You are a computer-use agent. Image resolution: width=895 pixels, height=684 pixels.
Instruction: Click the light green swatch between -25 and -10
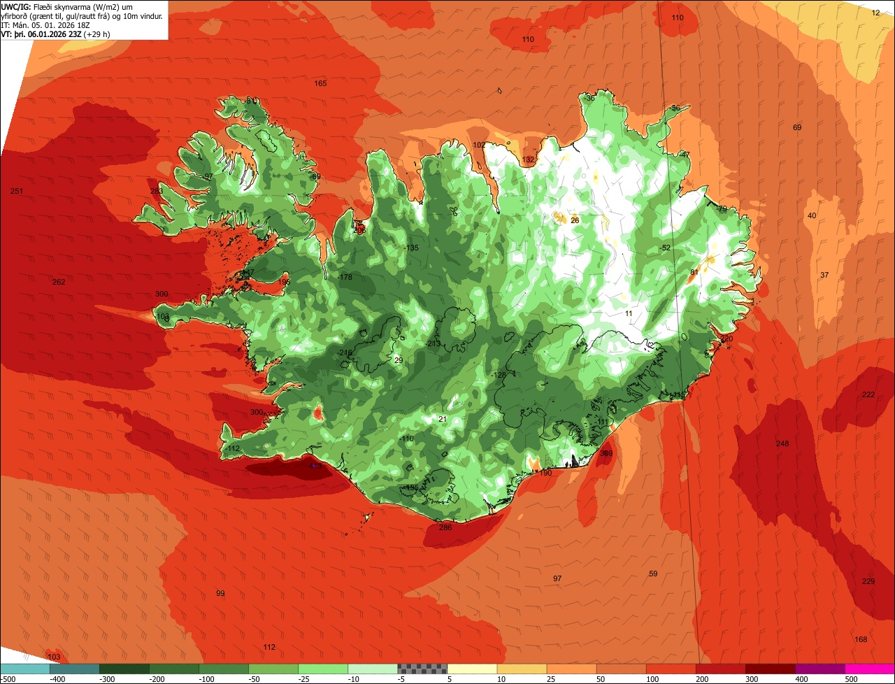pyautogui.click(x=323, y=669)
